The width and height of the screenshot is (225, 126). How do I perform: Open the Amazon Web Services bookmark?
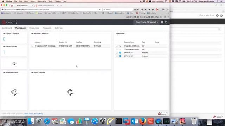[51, 13]
